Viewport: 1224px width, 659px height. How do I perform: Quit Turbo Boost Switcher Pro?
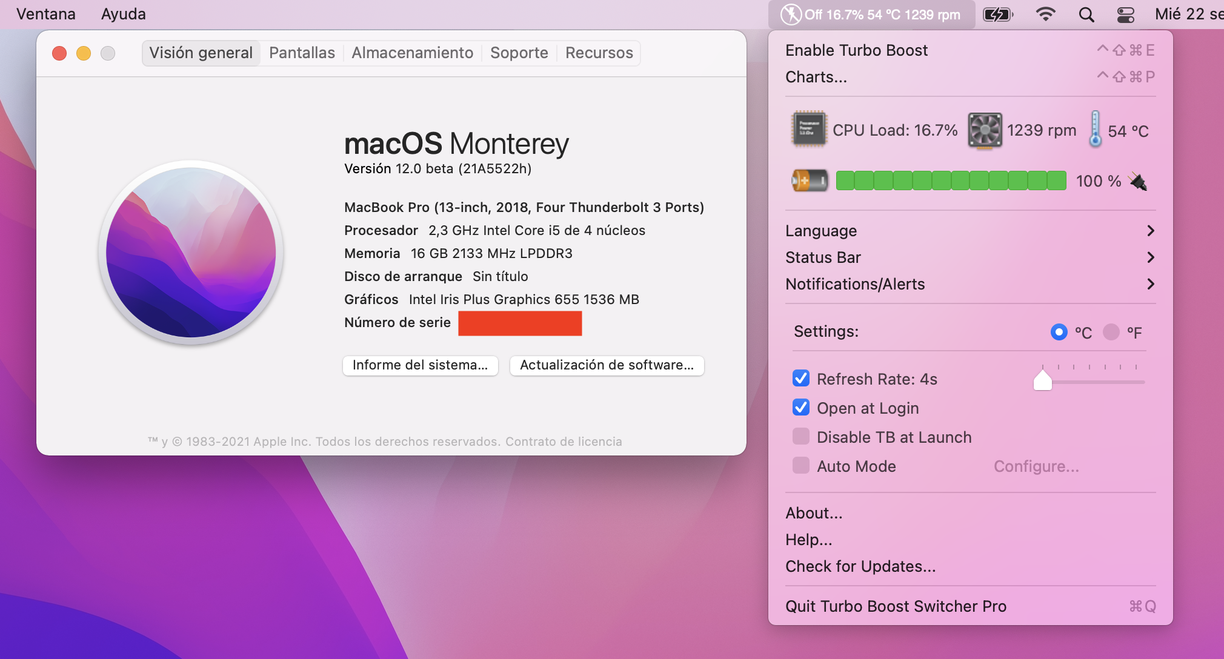coord(970,606)
